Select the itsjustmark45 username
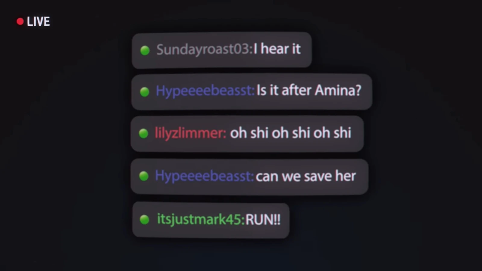The height and width of the screenshot is (271, 482). [x=201, y=219]
